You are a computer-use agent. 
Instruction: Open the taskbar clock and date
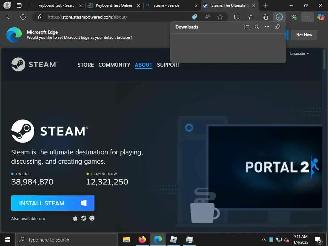click(x=300, y=240)
